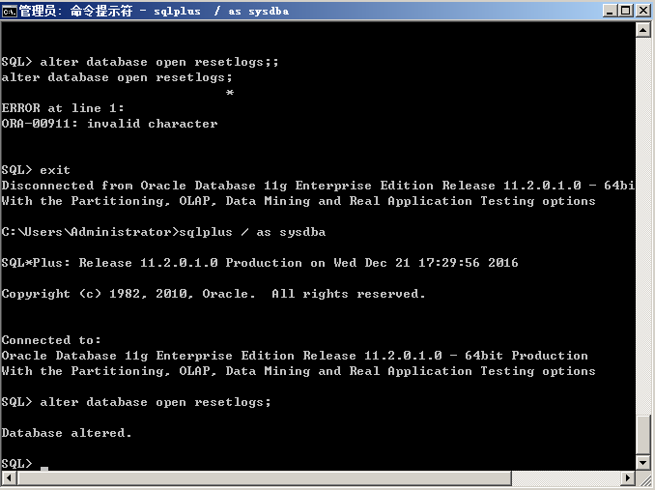
Task: Click the 'Connected to:' text
Action: click(51, 340)
